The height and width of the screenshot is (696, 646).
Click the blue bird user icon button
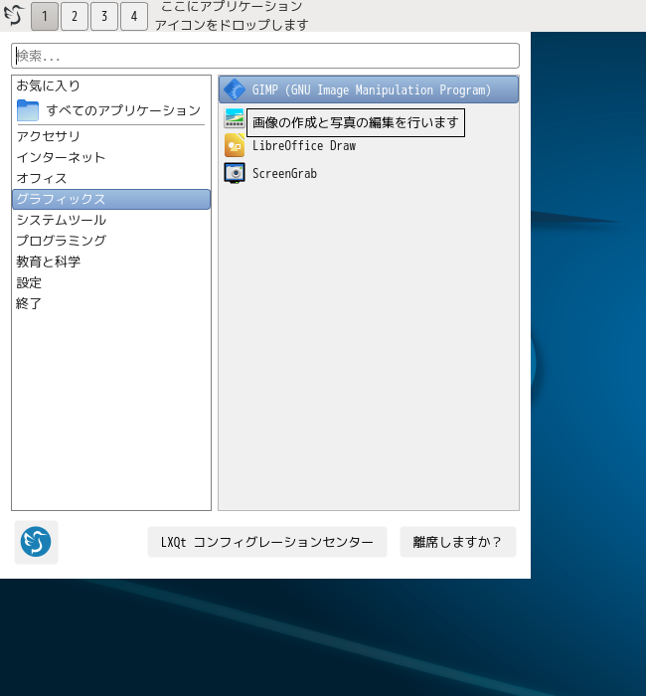(36, 542)
